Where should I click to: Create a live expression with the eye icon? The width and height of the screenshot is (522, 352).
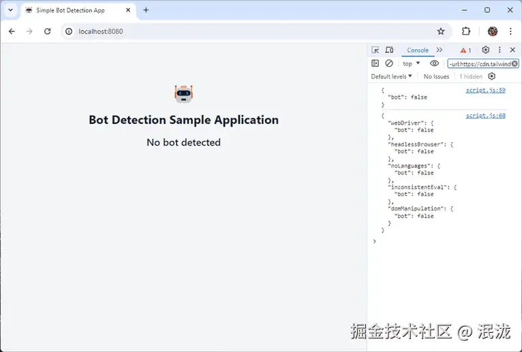pyautogui.click(x=434, y=63)
